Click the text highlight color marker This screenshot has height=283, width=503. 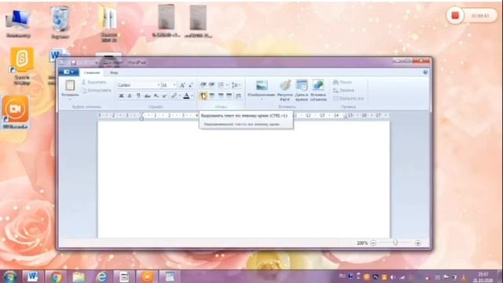(174, 96)
